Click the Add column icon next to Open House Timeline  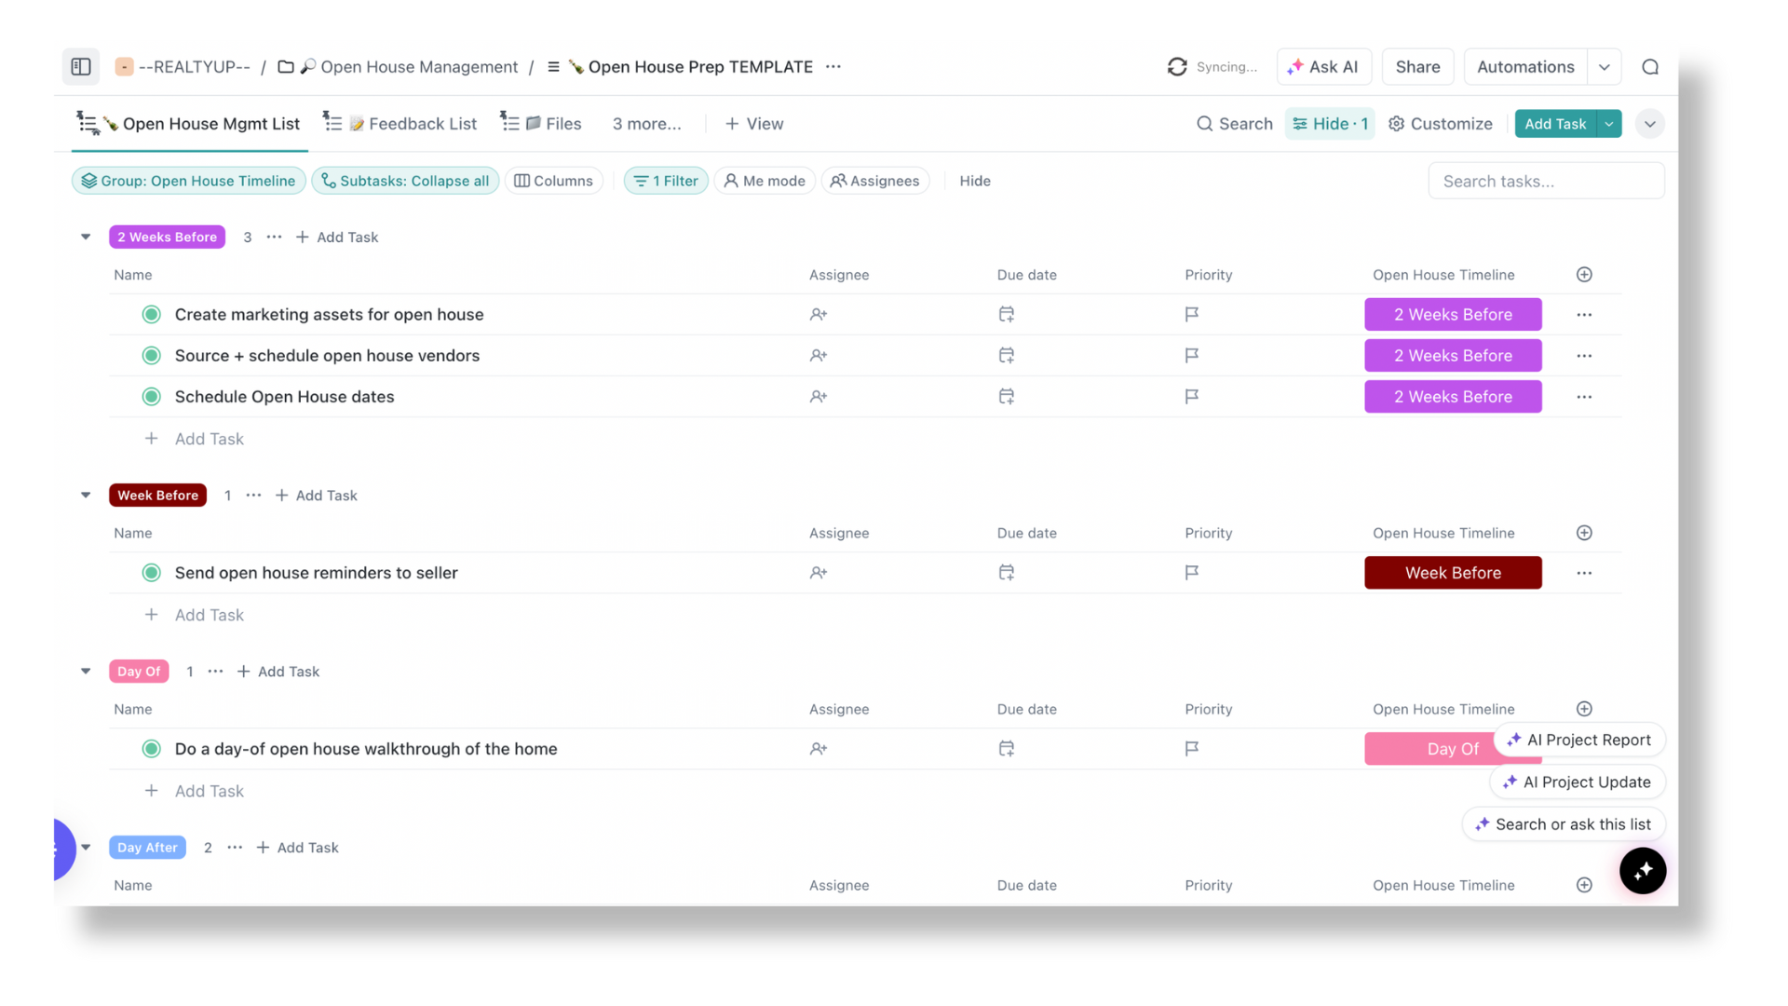pos(1584,274)
